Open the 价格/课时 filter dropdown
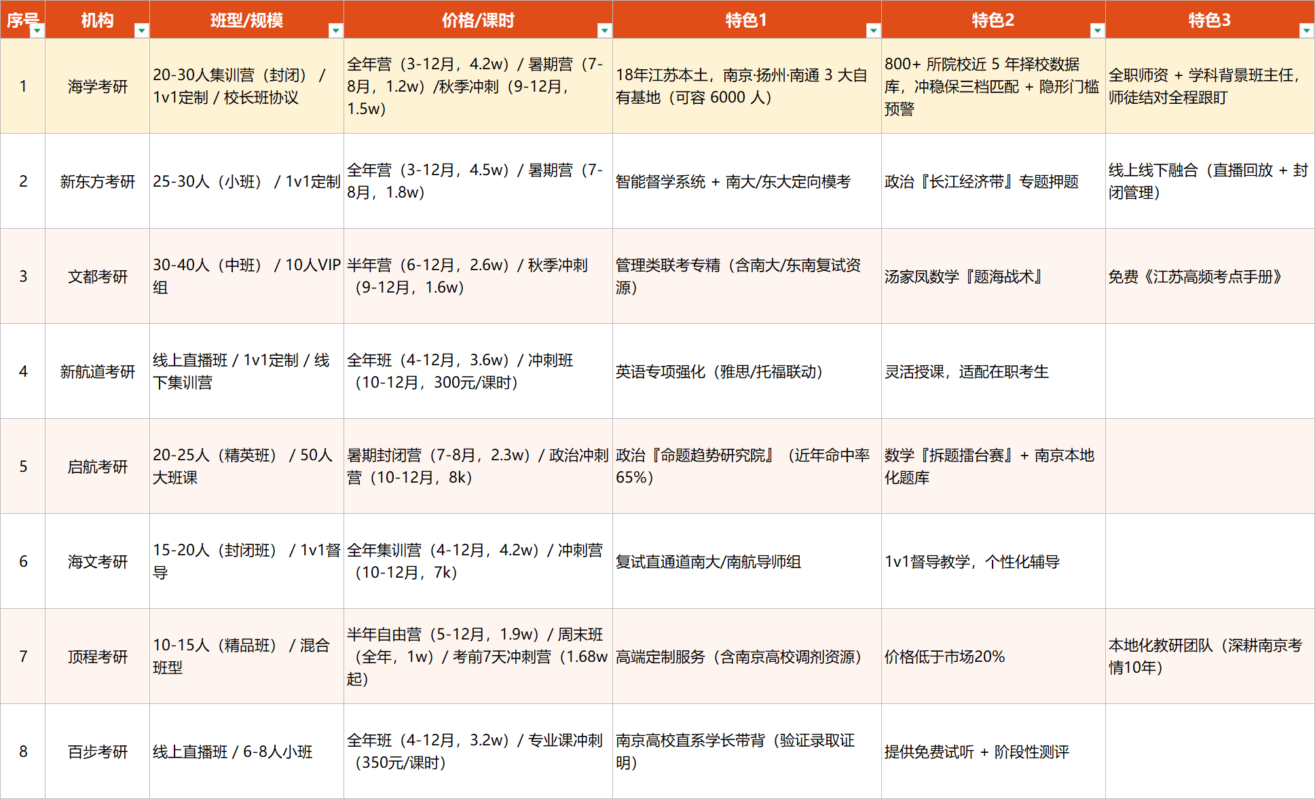 click(x=604, y=31)
